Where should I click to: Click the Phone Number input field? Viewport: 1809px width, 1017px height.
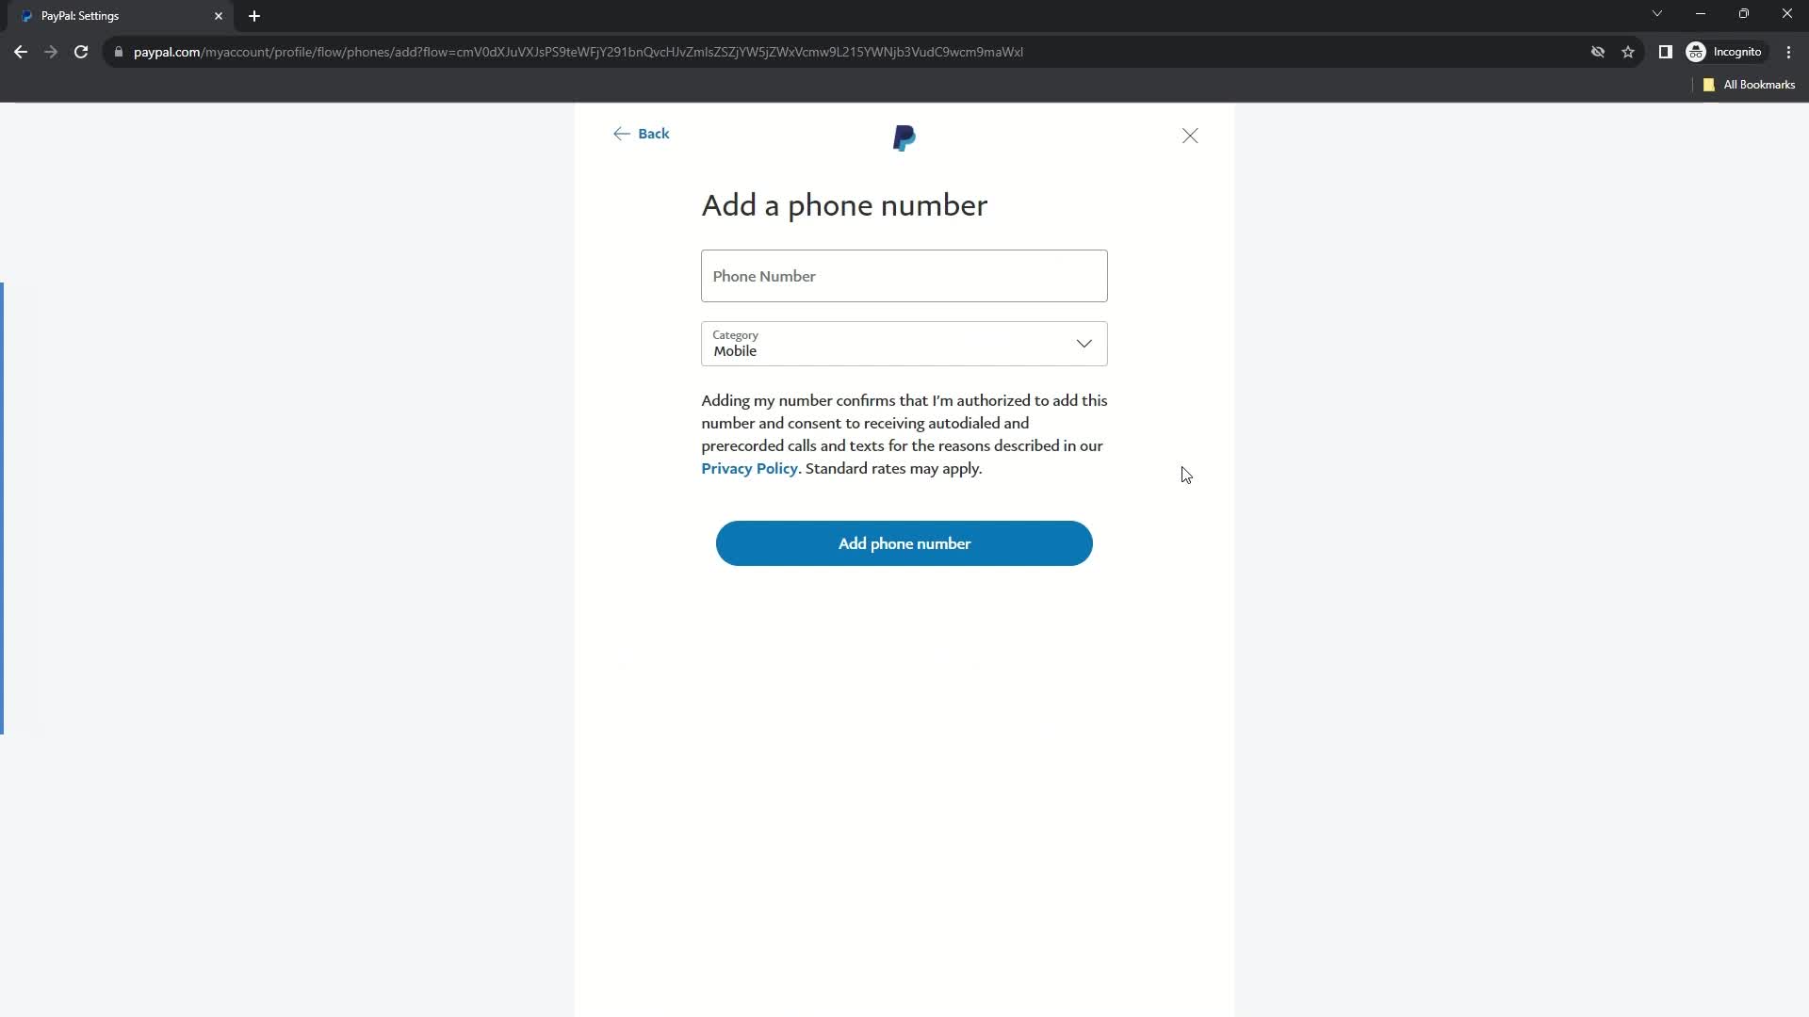904,274
